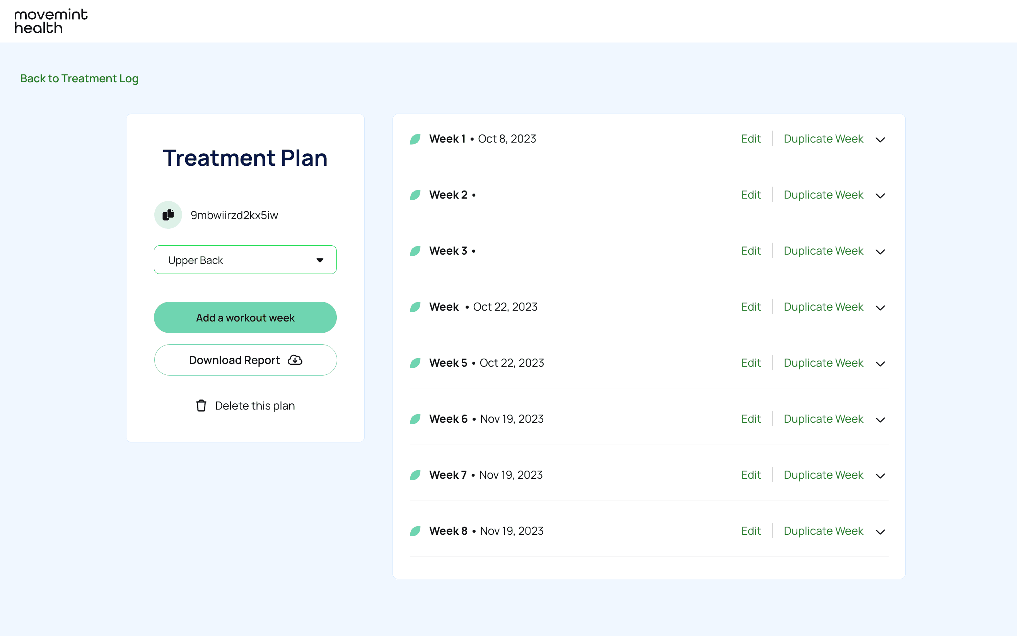This screenshot has width=1017, height=636.
Task: Click Download Report
Action: click(x=245, y=360)
